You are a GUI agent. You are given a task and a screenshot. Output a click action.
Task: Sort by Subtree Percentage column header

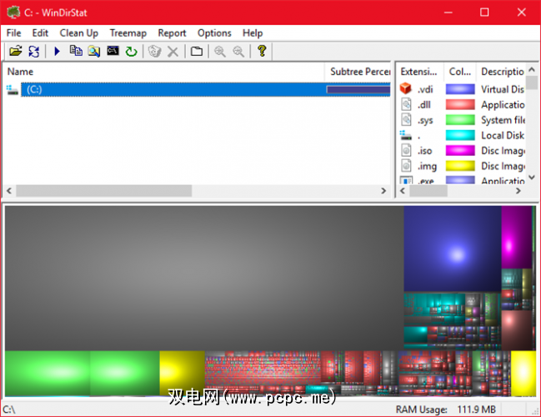[x=358, y=72]
